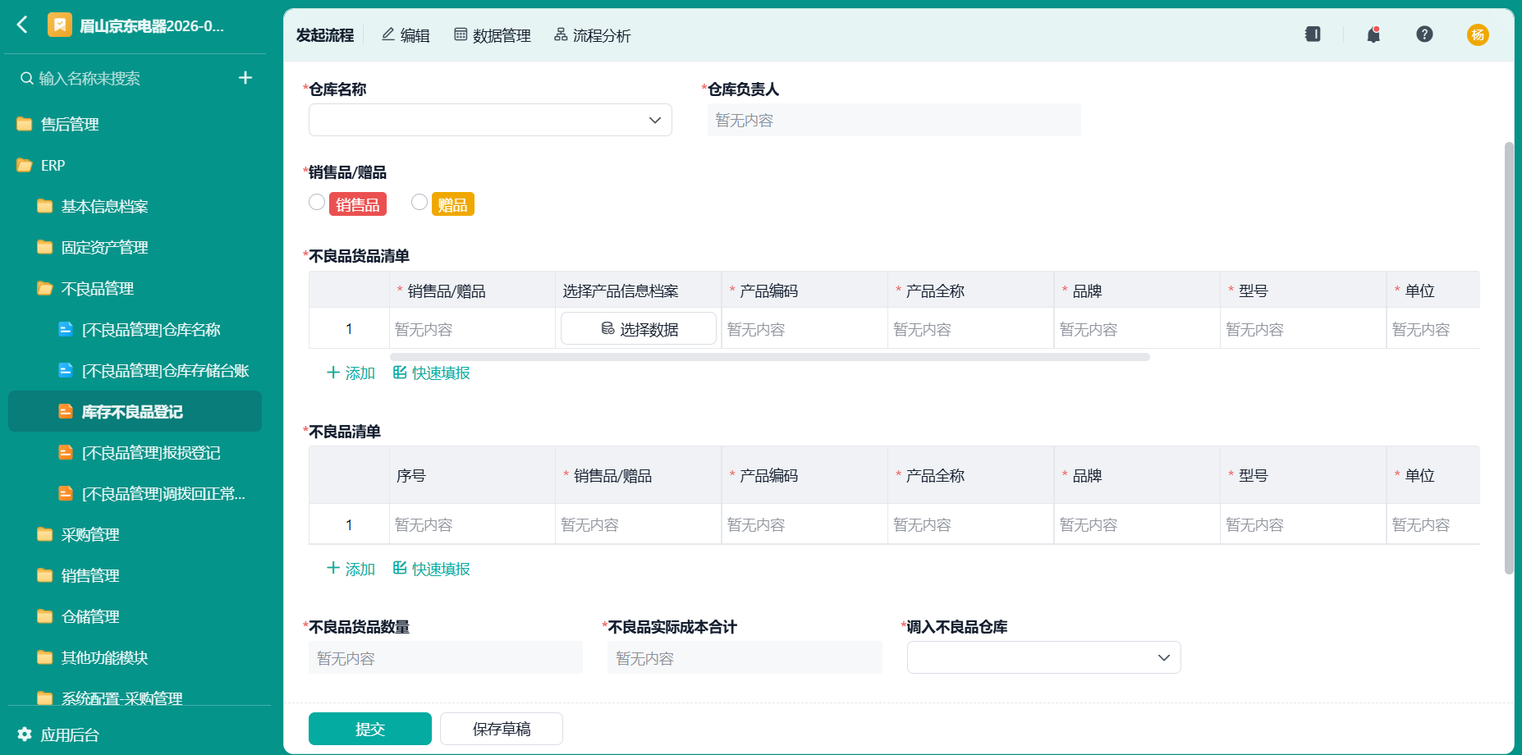Switch to 发起流程 tab

coord(324,35)
